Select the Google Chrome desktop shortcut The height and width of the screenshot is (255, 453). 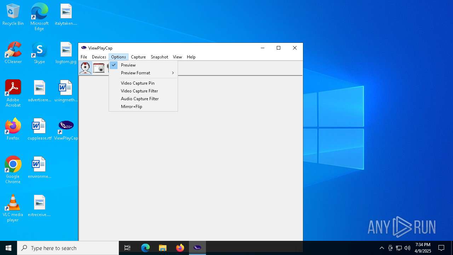tap(13, 170)
